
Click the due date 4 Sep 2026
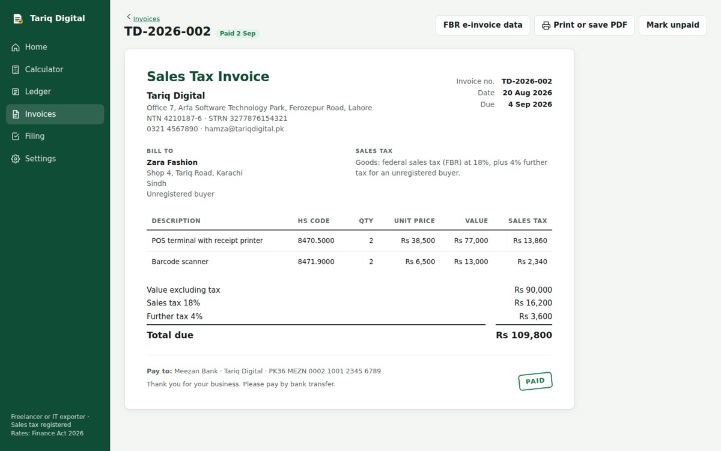(530, 104)
